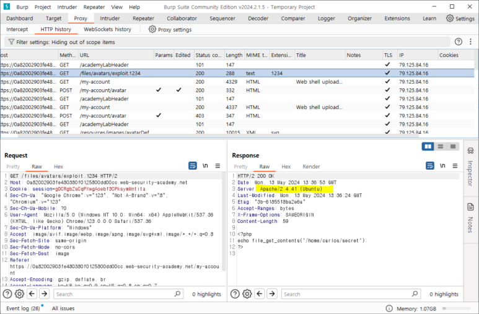479x314 pixels.
Task: Switch to Logger tab
Action: coord(327,19)
